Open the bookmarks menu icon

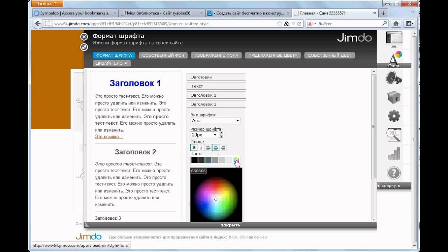tap(408, 24)
